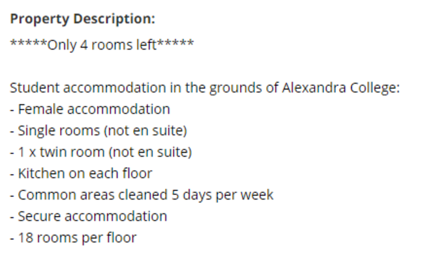This screenshot has height=259, width=424.
Task: Select the Only 4 rooms left notice
Action: coord(102,44)
